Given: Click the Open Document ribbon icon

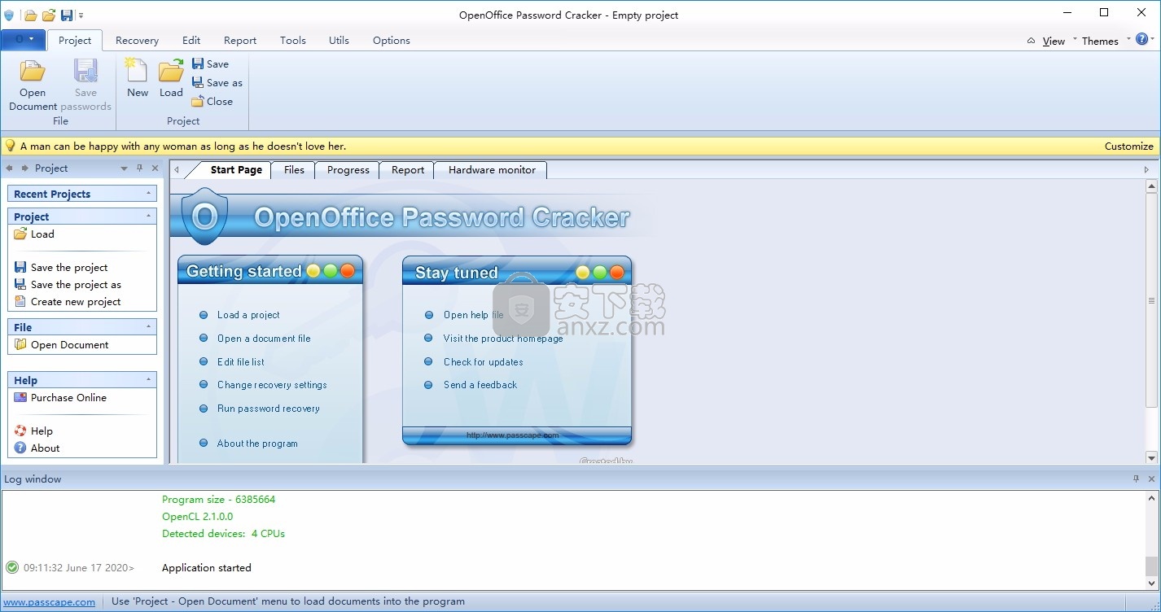Looking at the screenshot, I should (33, 85).
